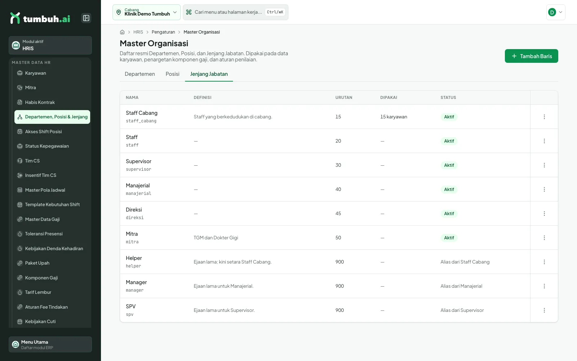The width and height of the screenshot is (577, 361).
Task: Click the Pengaturan breadcrumb link
Action: coord(163,32)
